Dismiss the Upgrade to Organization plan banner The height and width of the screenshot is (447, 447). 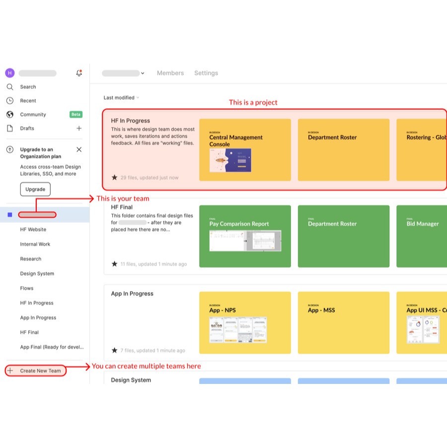[x=79, y=149]
